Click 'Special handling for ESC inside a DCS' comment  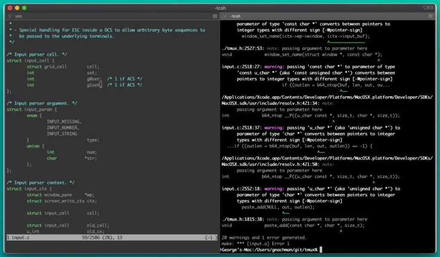click(66, 30)
